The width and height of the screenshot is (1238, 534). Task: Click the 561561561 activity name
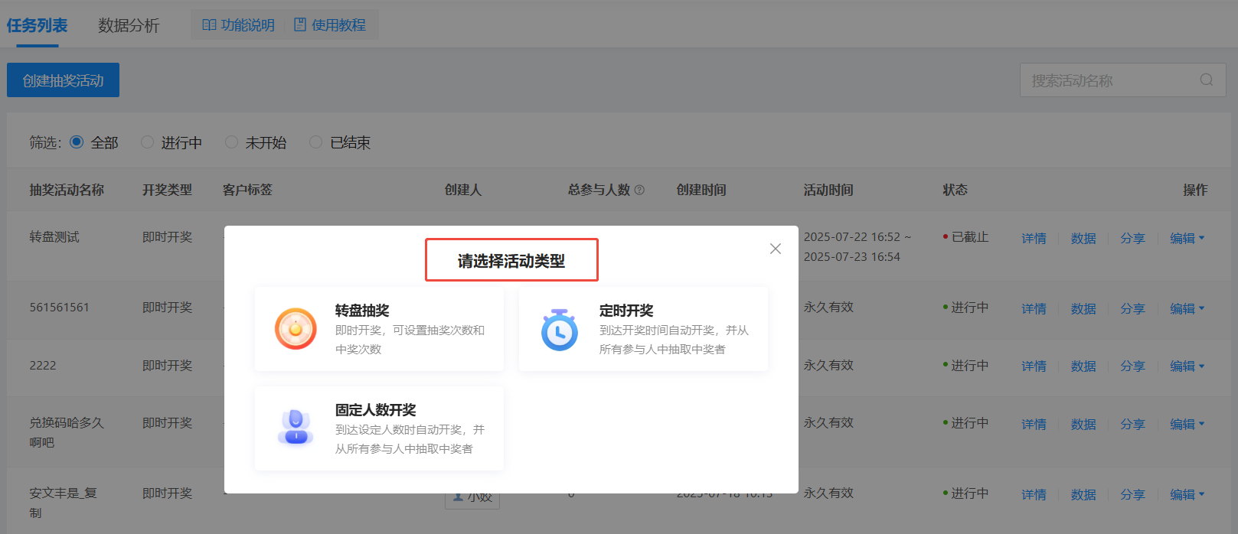(x=59, y=308)
